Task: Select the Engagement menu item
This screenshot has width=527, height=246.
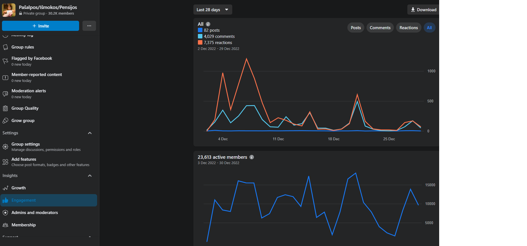Action: (x=49, y=200)
